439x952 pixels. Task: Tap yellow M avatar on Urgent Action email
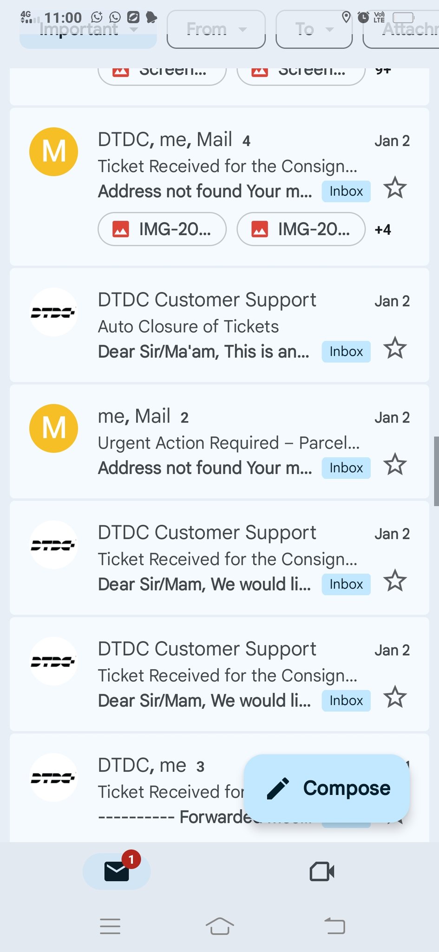pyautogui.click(x=53, y=428)
